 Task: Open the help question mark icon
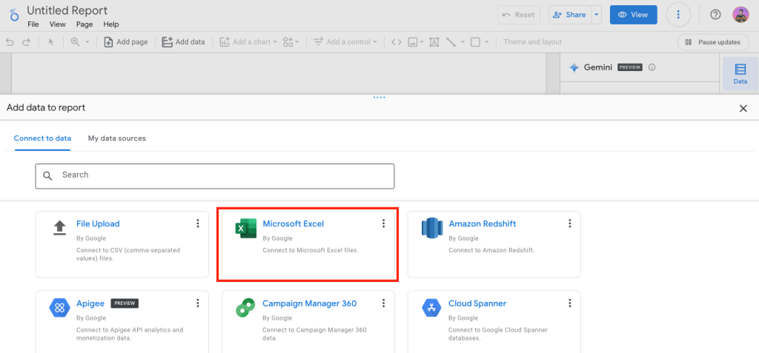(x=715, y=15)
